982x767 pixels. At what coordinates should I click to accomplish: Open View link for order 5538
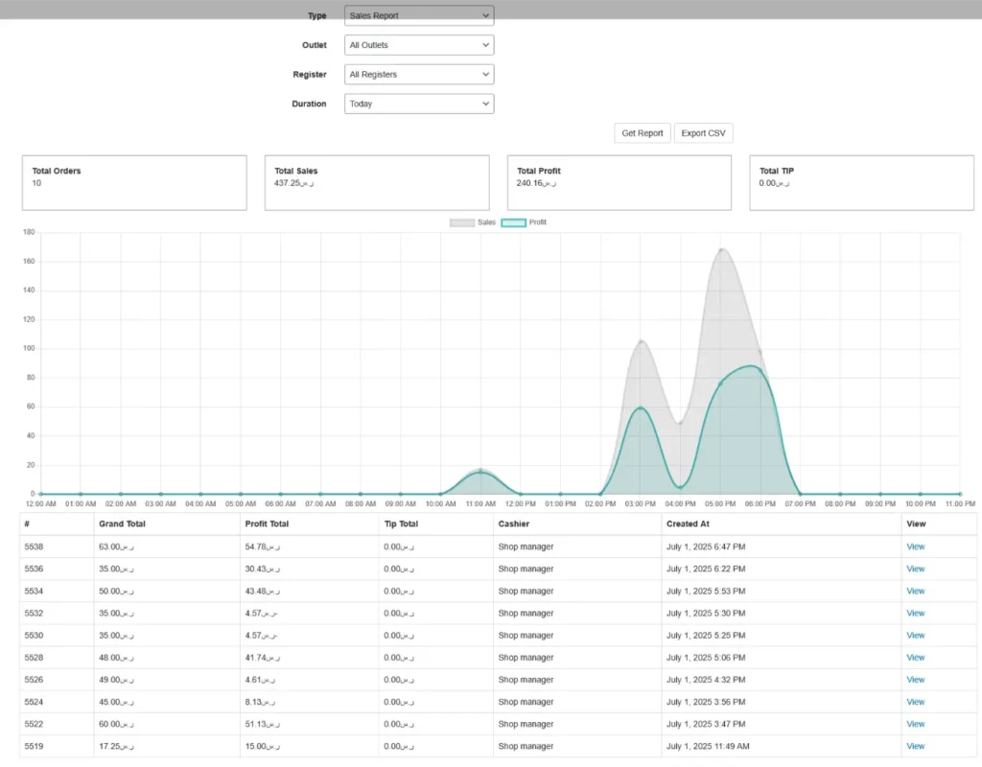915,546
